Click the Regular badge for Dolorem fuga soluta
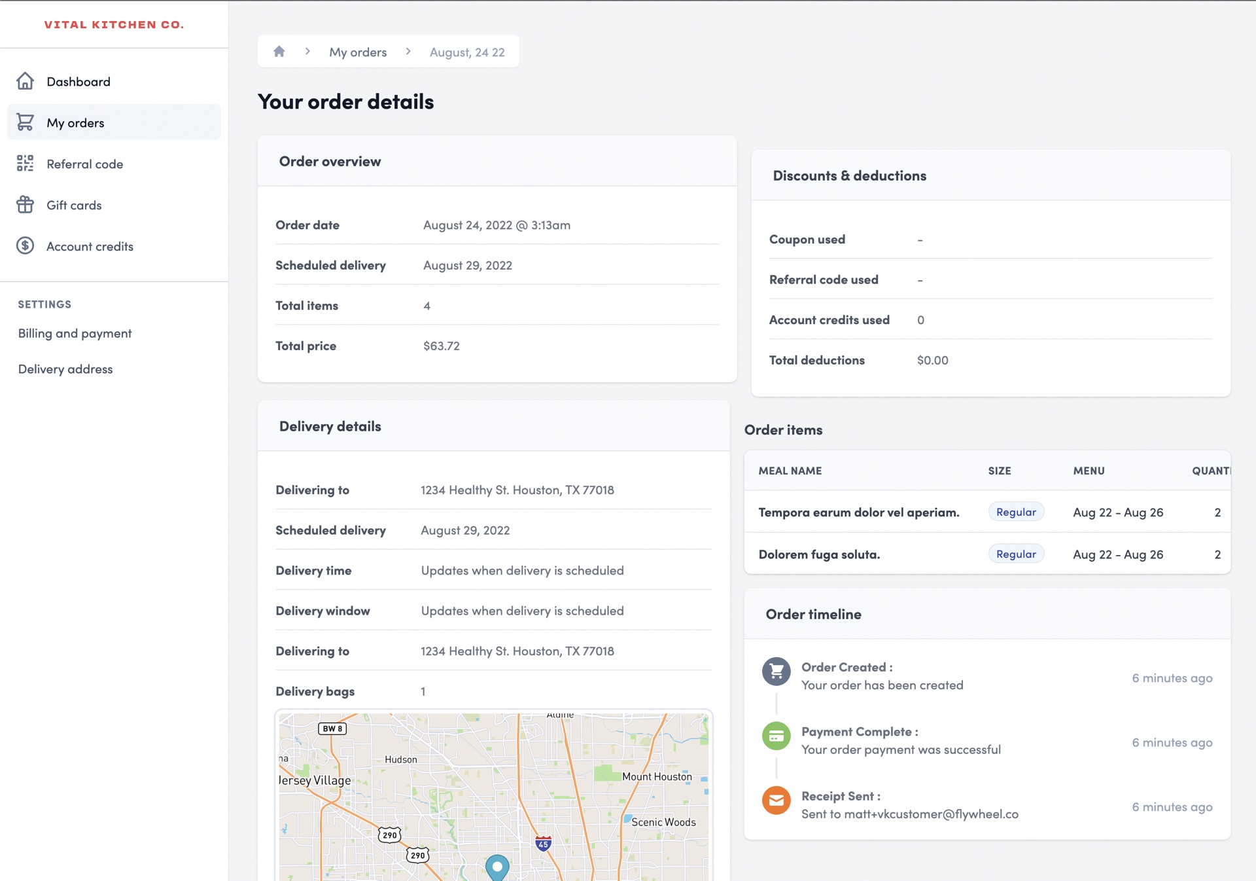The image size is (1256, 881). pyautogui.click(x=1016, y=553)
